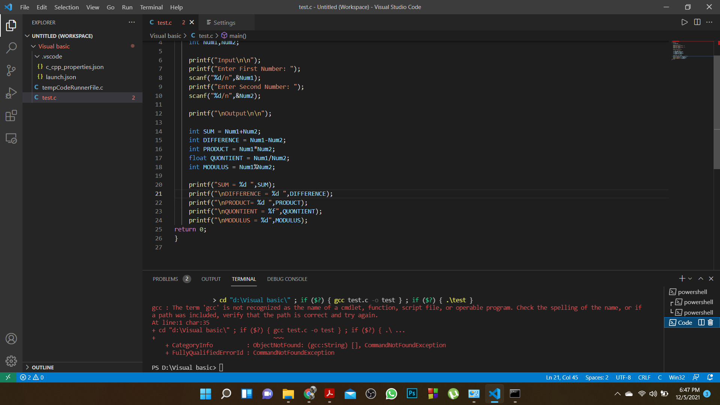Click the editor vertical scrollbar

pos(717,112)
